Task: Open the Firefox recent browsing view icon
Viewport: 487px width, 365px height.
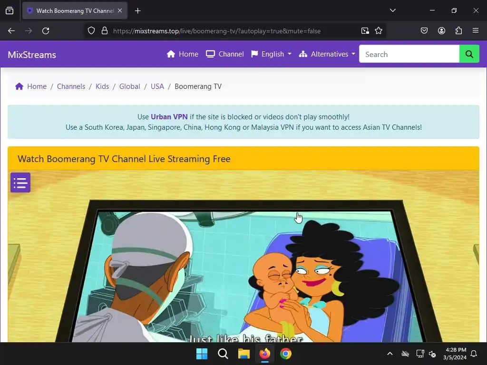Action: [x=10, y=11]
